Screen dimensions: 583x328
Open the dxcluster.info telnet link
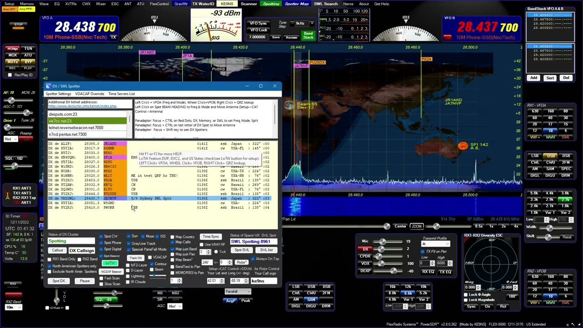point(82,106)
